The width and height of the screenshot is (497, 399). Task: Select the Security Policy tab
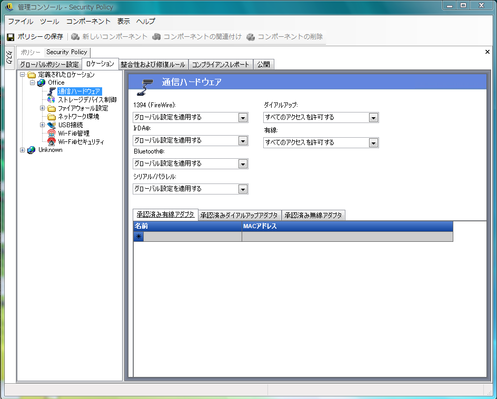tap(67, 52)
